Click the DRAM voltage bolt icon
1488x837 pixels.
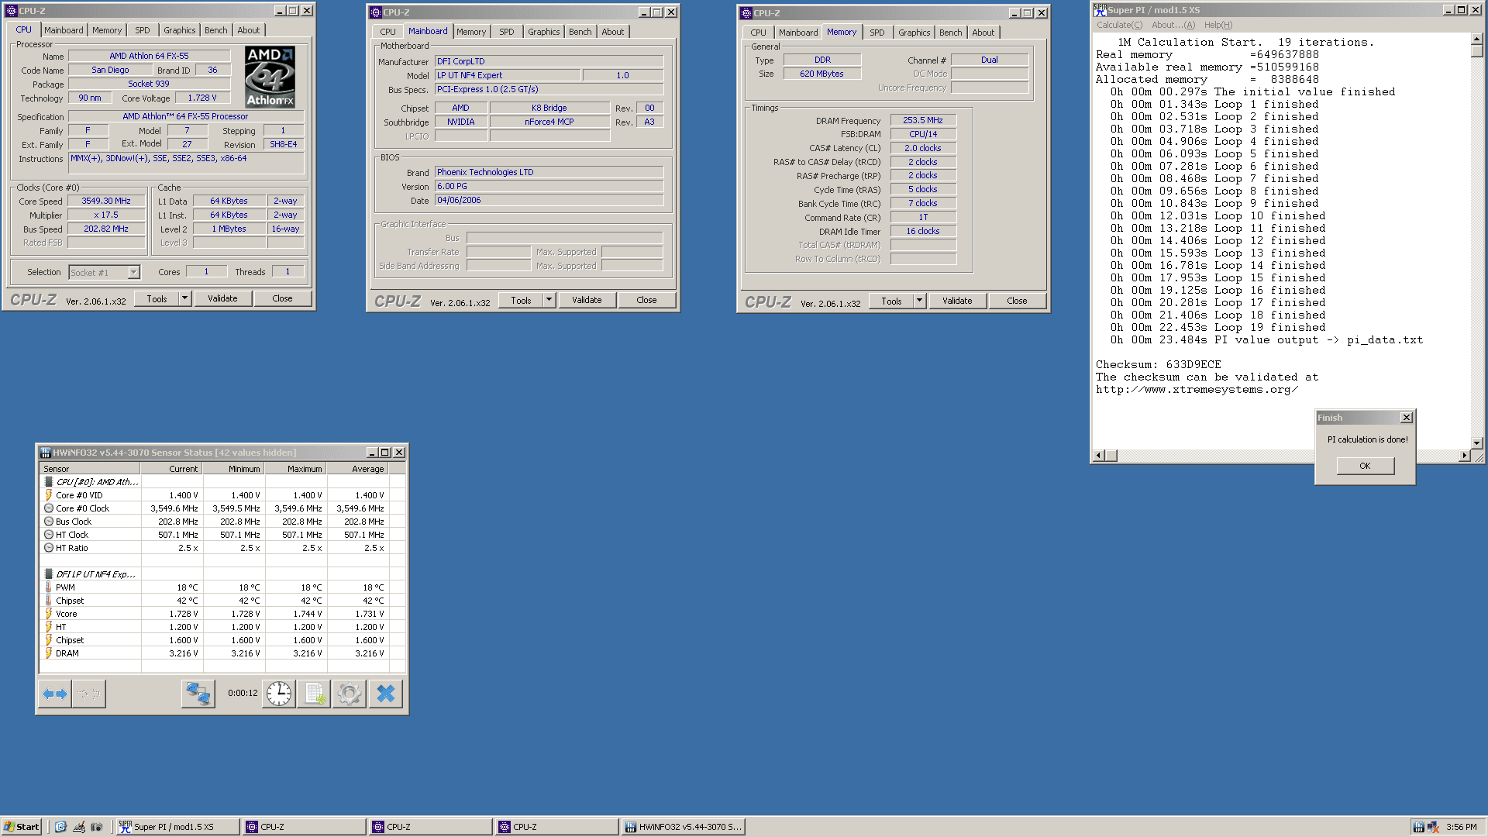(x=49, y=653)
